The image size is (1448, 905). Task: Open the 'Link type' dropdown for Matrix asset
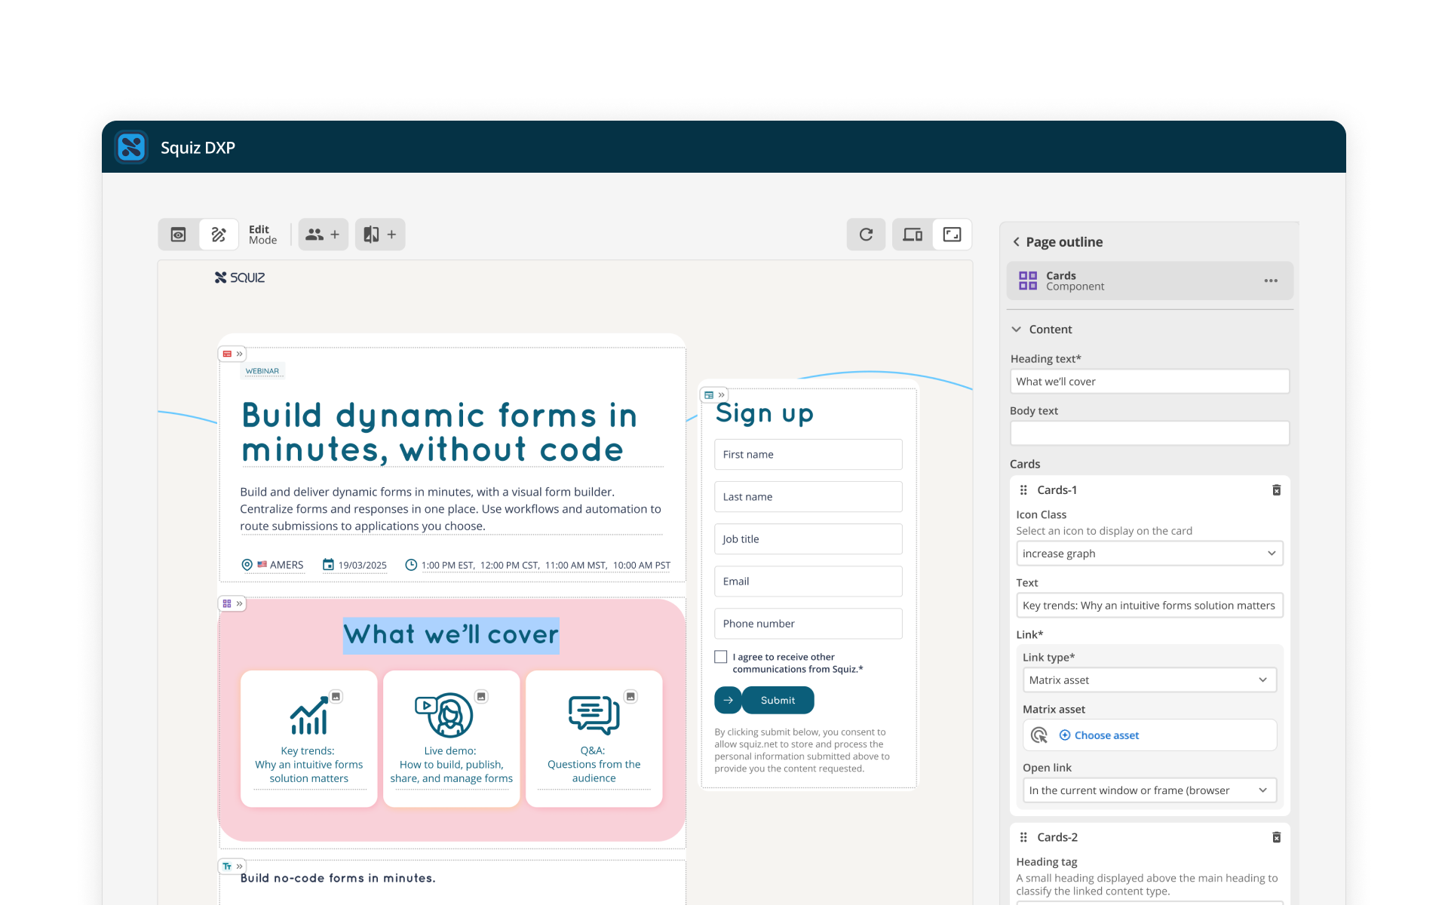click(1149, 680)
